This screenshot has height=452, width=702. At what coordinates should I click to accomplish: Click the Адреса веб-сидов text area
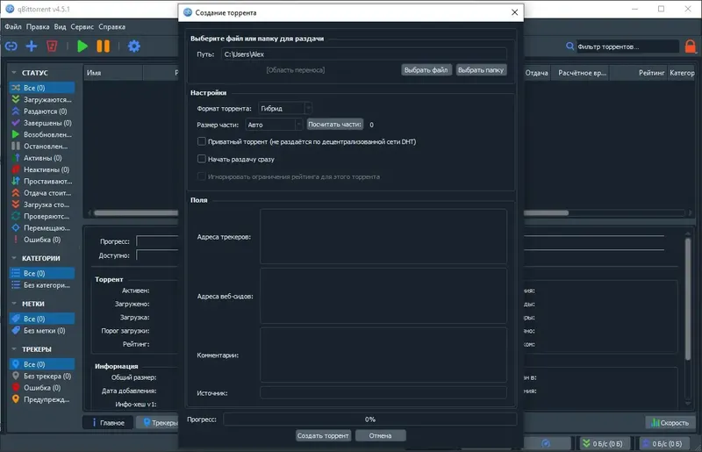pos(383,296)
